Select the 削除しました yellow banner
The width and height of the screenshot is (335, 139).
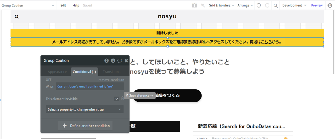[167, 33]
